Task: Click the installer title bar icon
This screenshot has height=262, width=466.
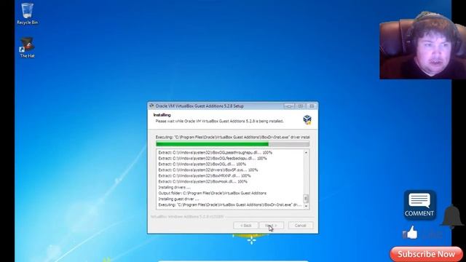Action: point(151,106)
